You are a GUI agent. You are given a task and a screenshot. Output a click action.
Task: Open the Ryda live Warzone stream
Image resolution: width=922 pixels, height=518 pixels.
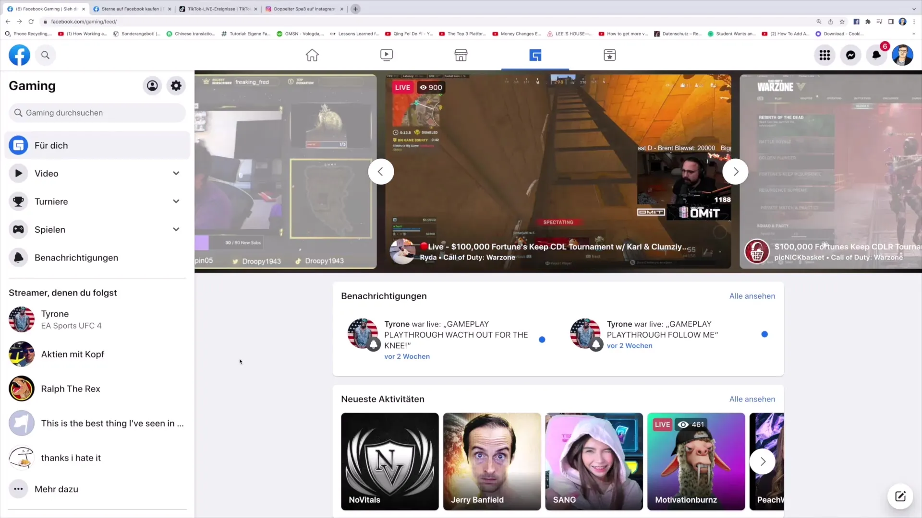[558, 171]
